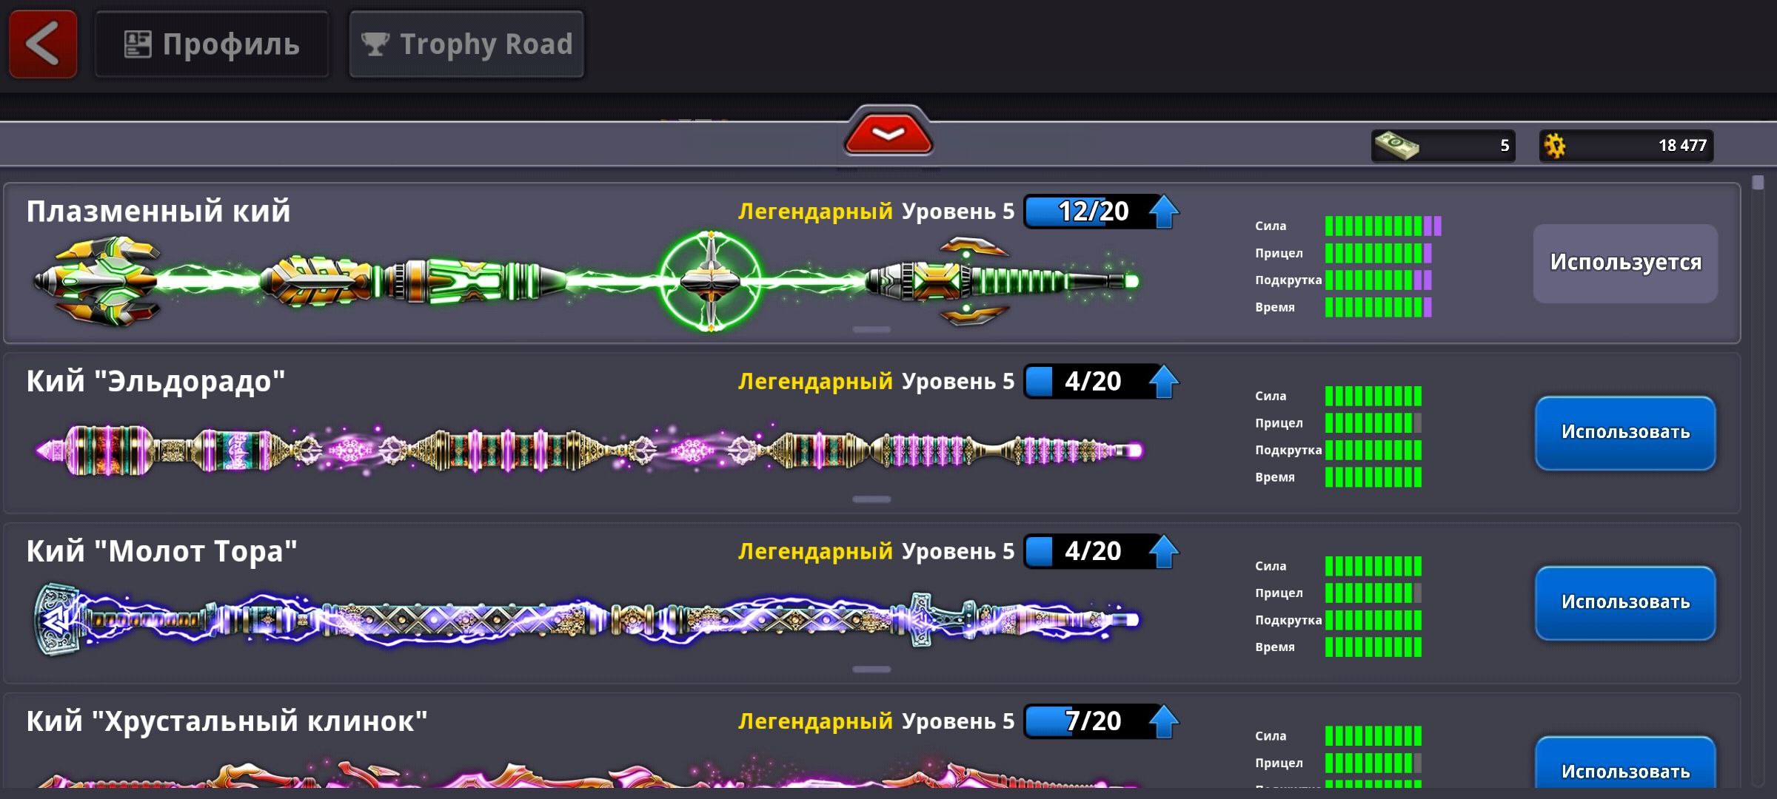
Task: Click the Время stat bar of Плазменный кий
Action: tap(1378, 307)
